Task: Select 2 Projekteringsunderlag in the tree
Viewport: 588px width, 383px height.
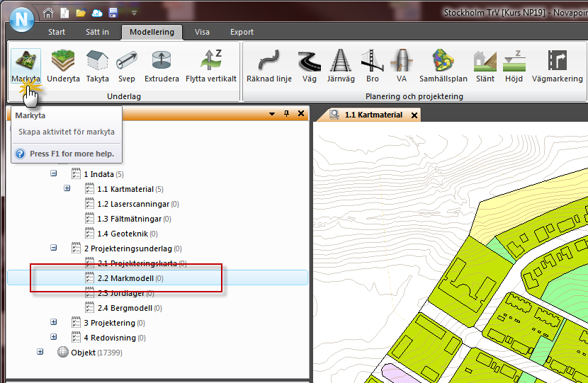Action: [132, 248]
